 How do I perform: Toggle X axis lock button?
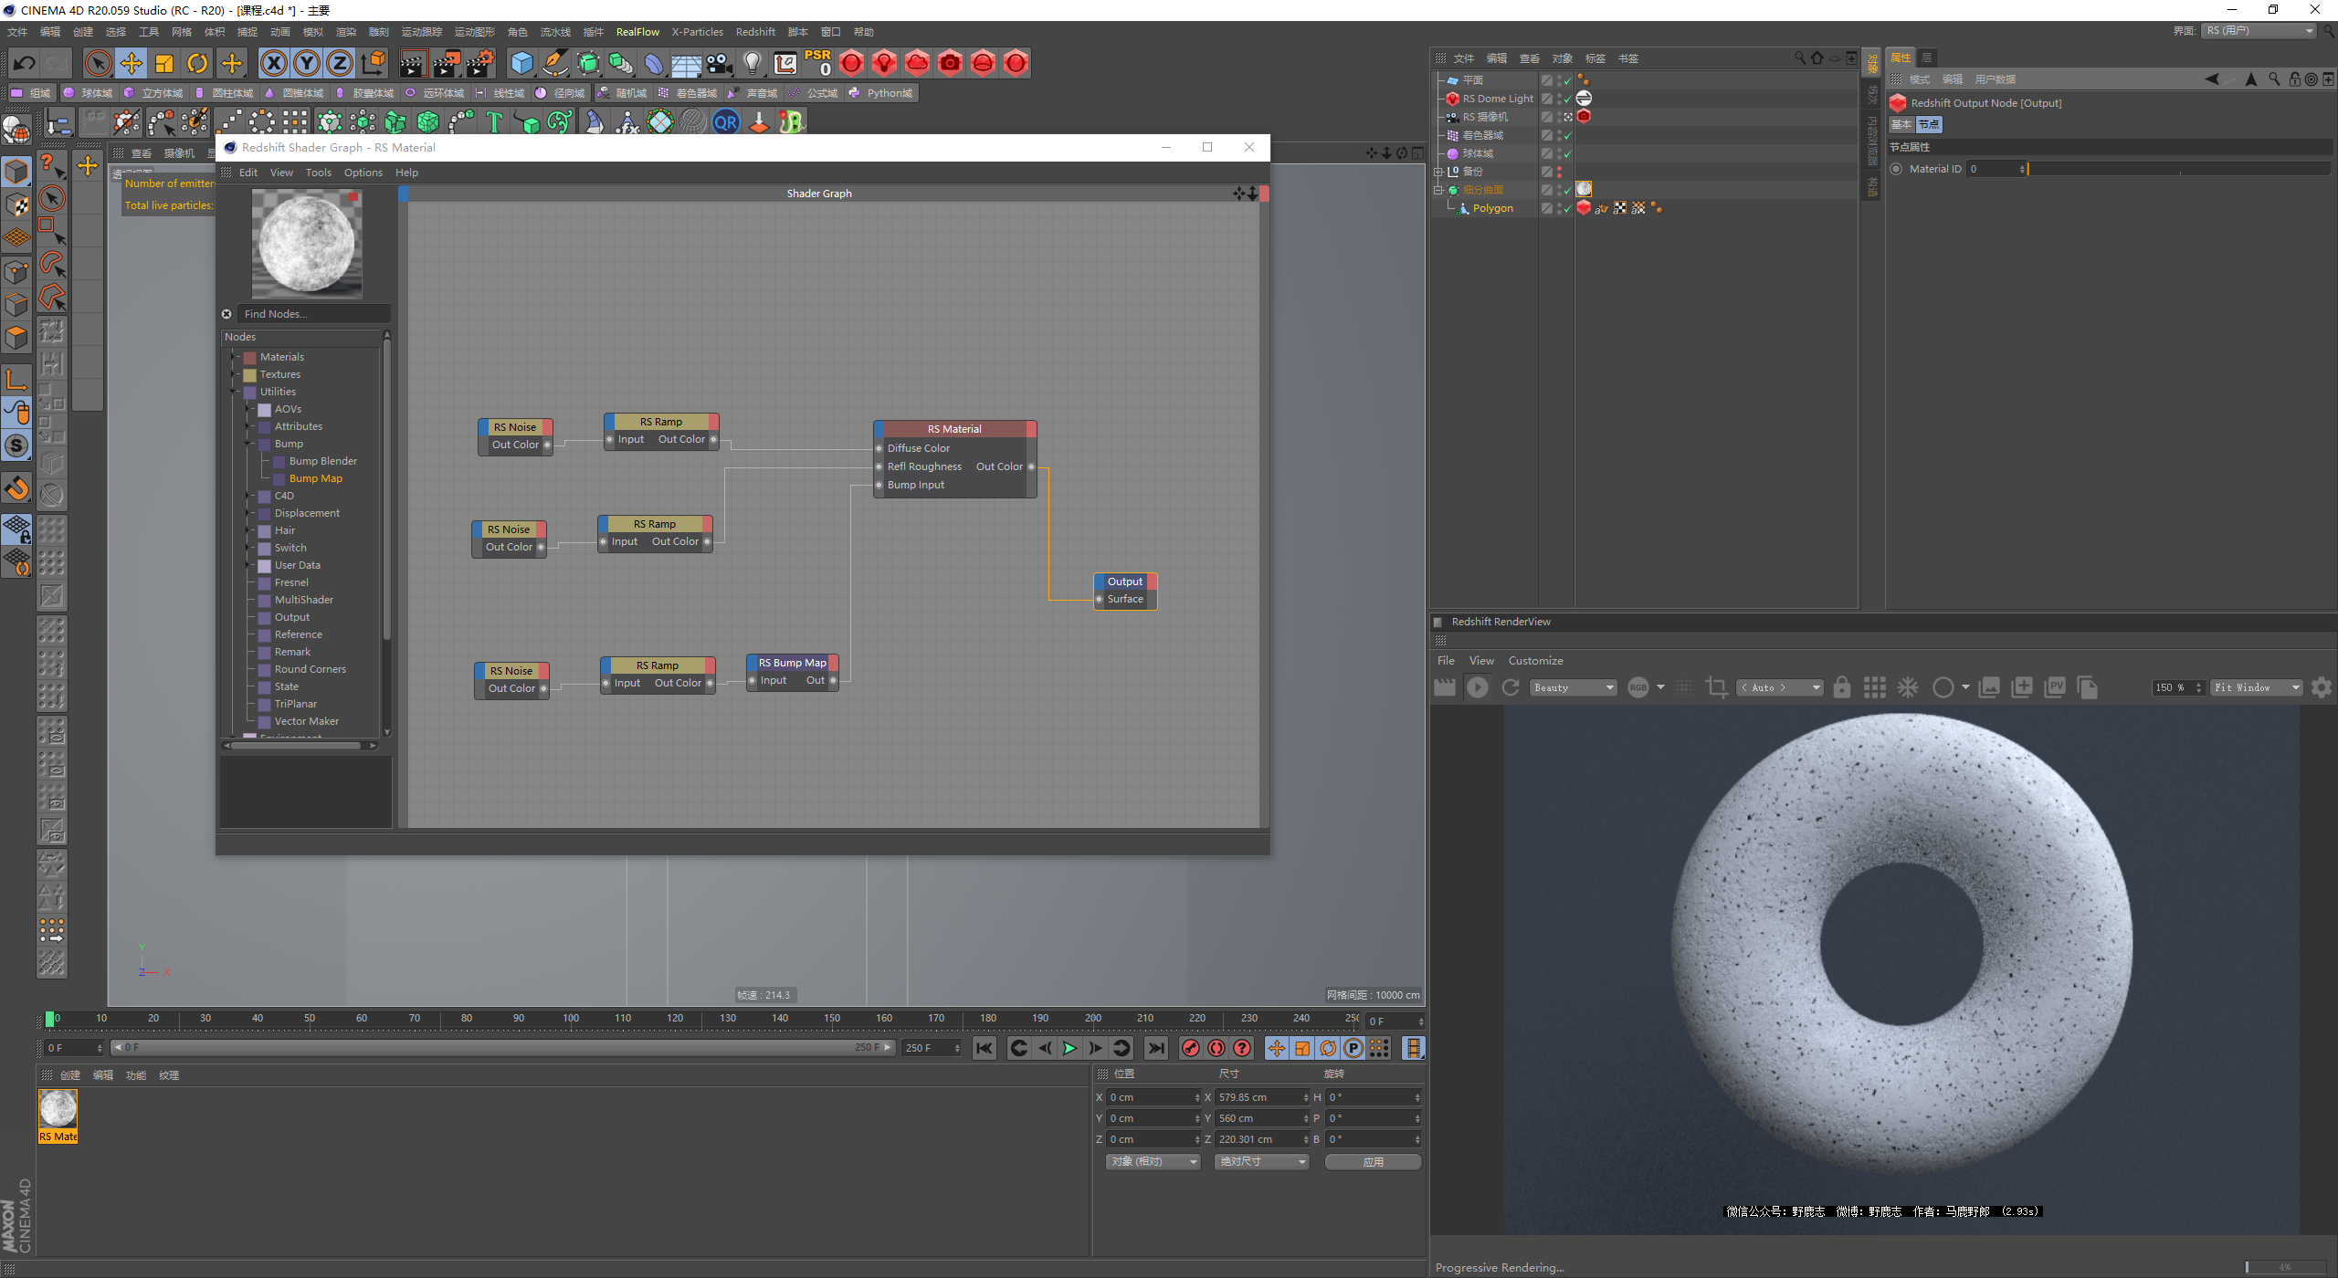pos(273,63)
